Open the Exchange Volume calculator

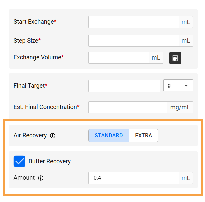coord(175,58)
